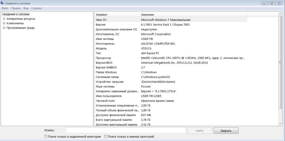Open the Вид menu
This screenshot has height=141, width=285.
point(26,8)
